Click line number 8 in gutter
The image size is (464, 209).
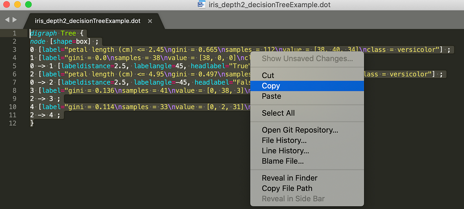[x=14, y=91]
